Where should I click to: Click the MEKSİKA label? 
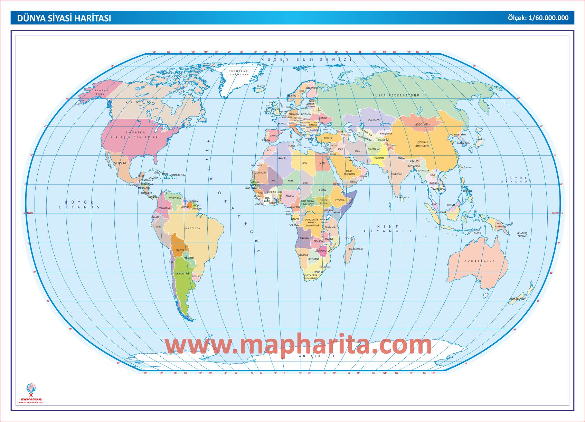pyautogui.click(x=120, y=162)
